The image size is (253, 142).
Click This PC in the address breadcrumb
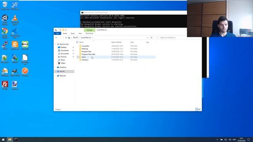[76, 37]
